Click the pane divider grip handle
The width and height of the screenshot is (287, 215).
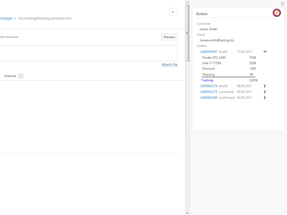tap(187, 33)
